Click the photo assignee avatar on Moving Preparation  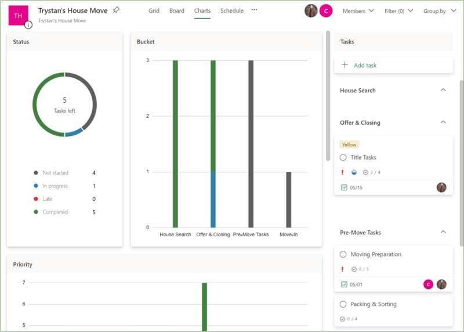[441, 284]
